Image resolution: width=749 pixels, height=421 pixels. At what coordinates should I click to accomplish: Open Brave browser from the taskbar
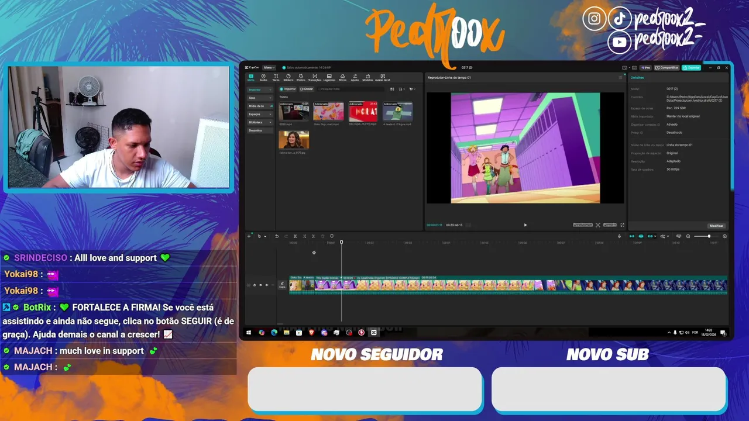[x=311, y=333]
